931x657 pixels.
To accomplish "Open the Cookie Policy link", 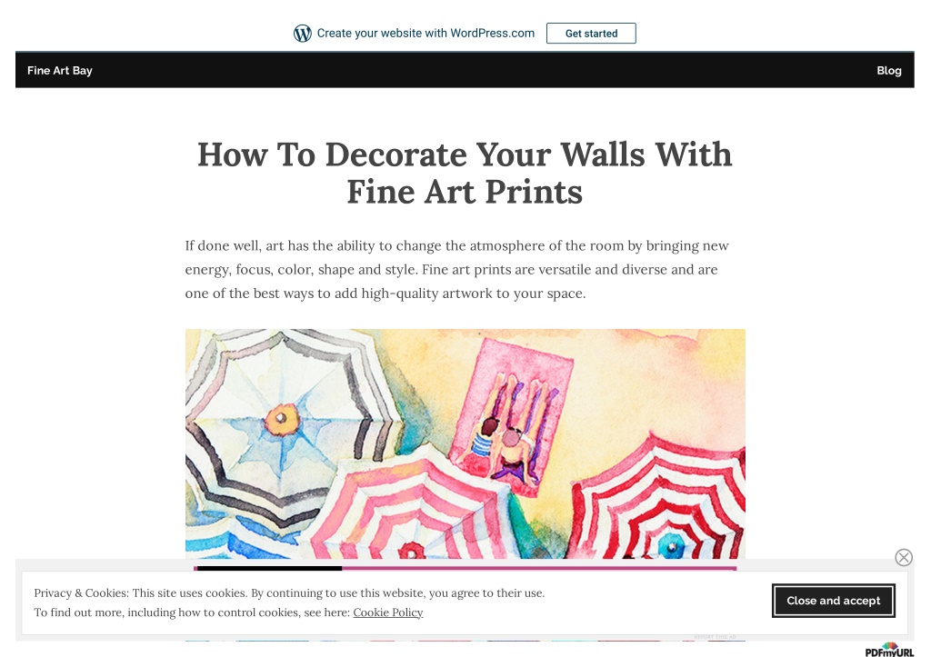I will (387, 612).
